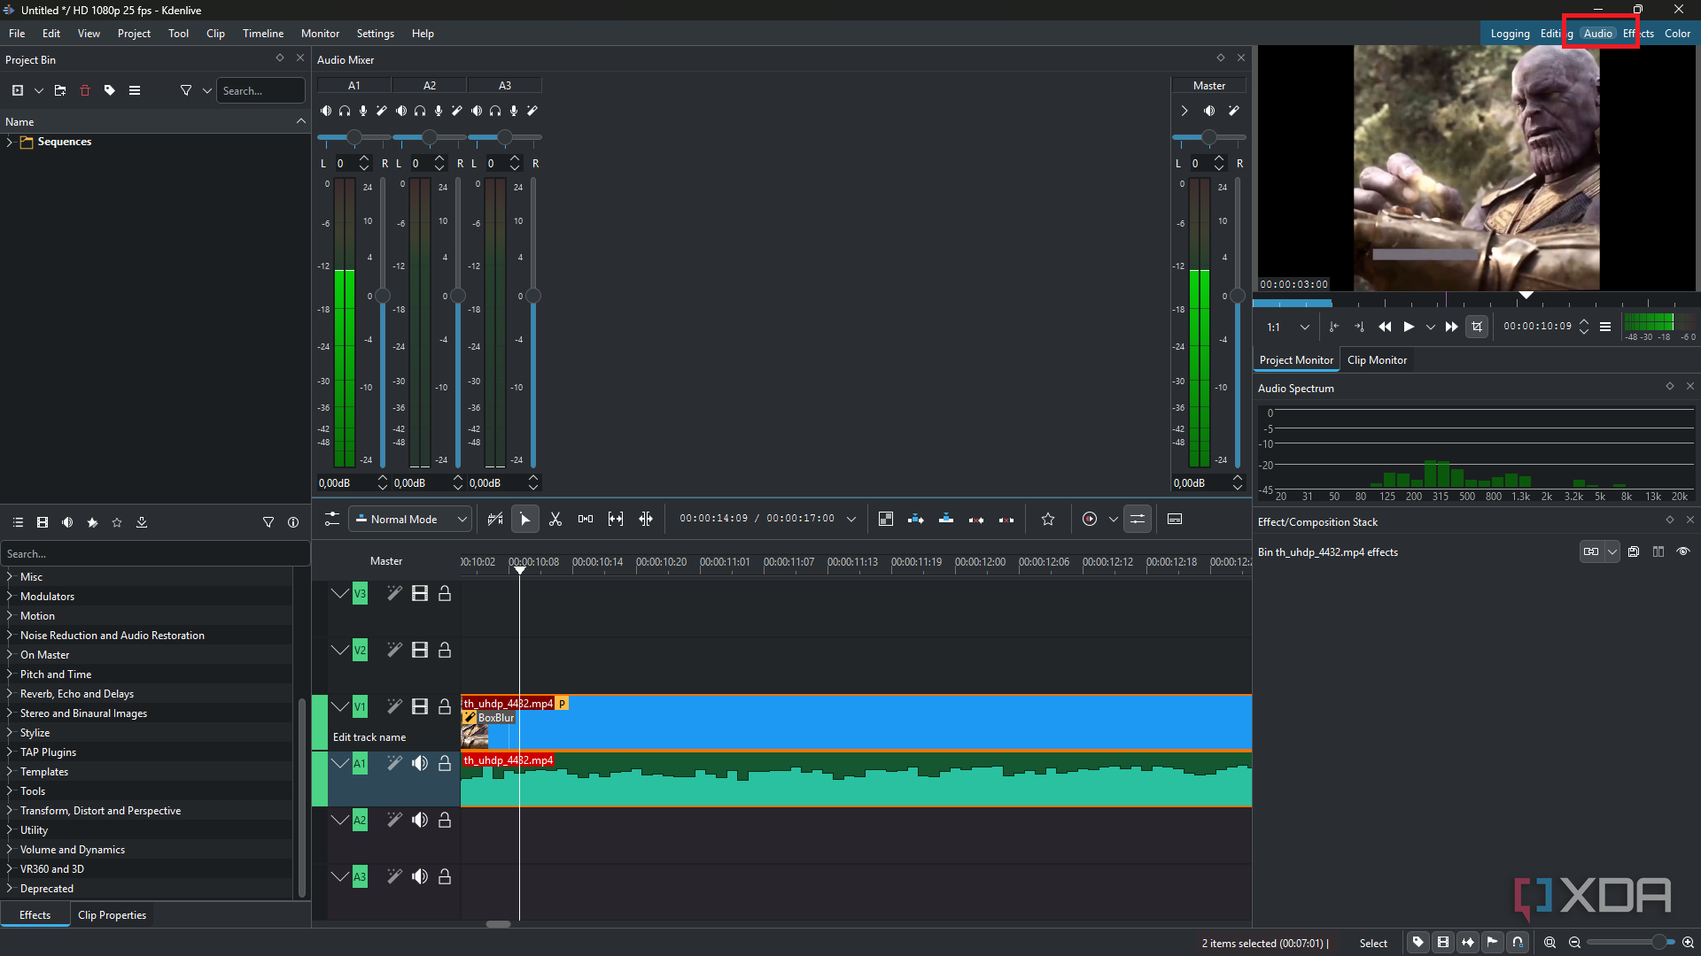The image size is (1701, 956).
Task: Play the Project Monitor preview
Action: pos(1409,327)
